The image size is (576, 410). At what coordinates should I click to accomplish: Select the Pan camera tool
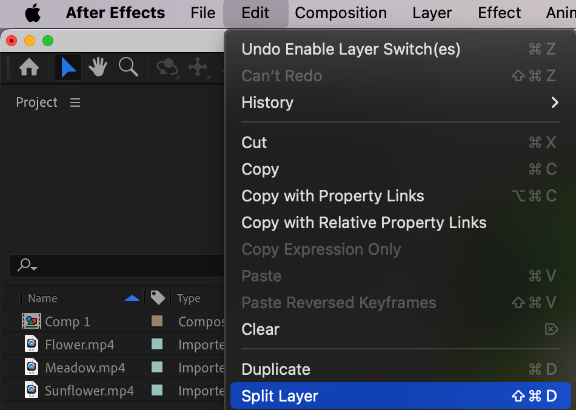198,67
